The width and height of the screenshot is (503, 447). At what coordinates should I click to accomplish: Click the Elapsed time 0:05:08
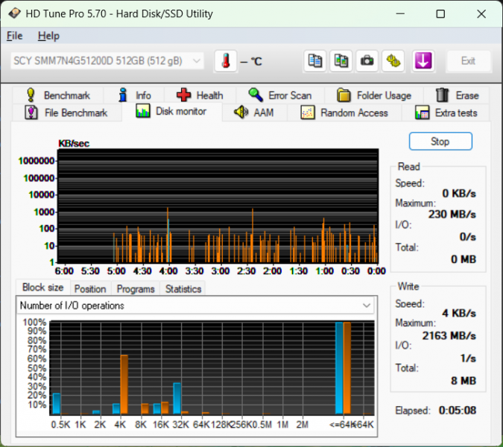tap(458, 410)
